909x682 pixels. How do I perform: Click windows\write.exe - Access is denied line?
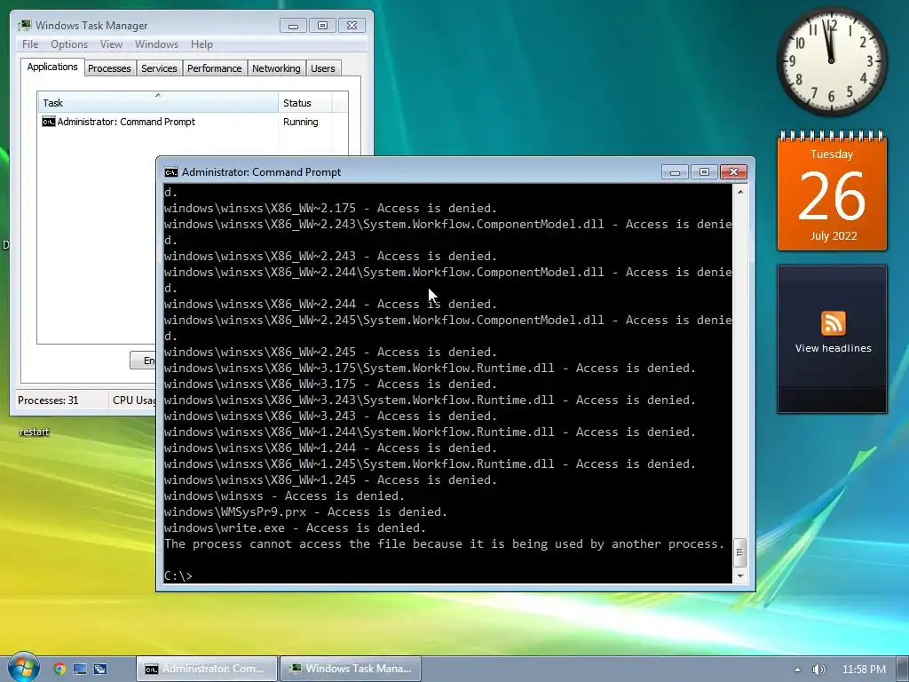coord(295,527)
